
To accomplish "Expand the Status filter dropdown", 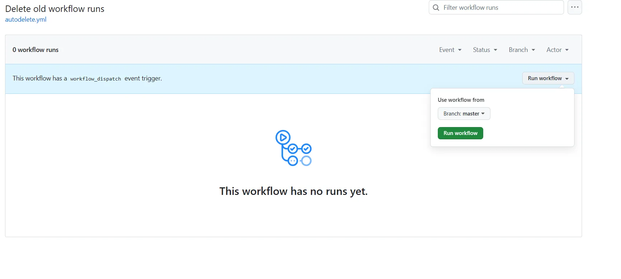I will 485,50.
